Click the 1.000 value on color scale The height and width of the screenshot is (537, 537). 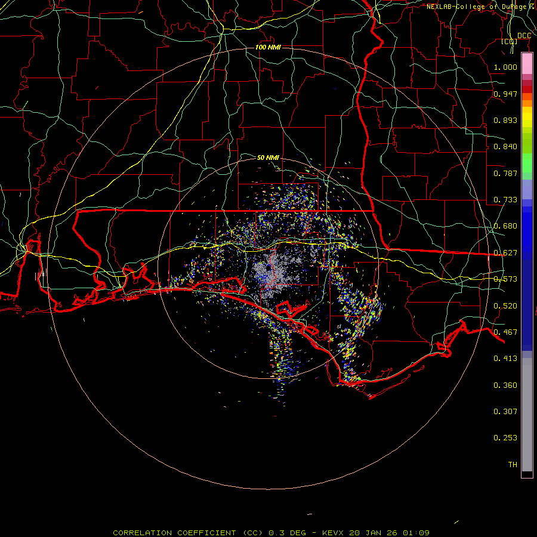point(505,67)
